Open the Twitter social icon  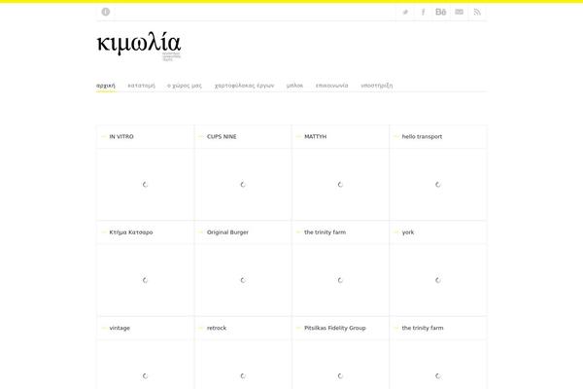(405, 13)
